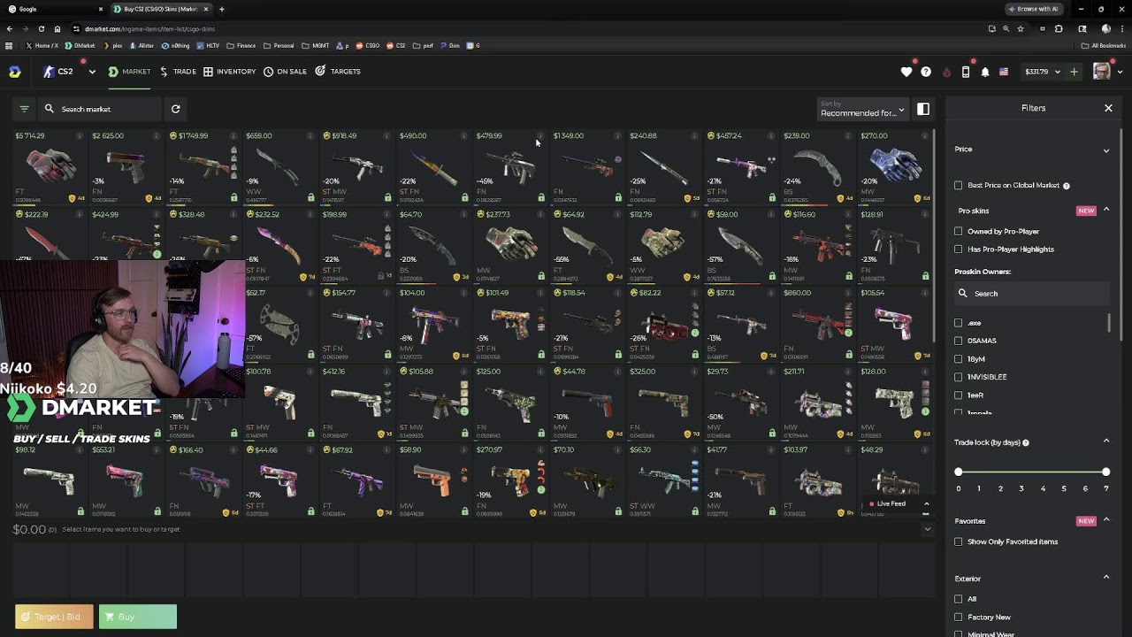Collapse the Favorites filter section
1132x637 pixels.
tap(1106, 520)
